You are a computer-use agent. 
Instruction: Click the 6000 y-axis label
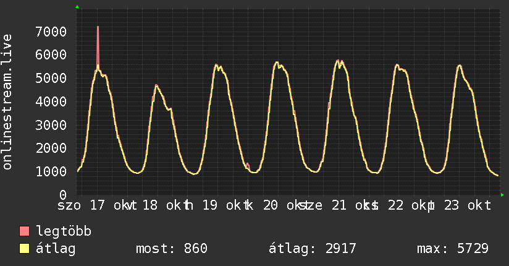51,54
